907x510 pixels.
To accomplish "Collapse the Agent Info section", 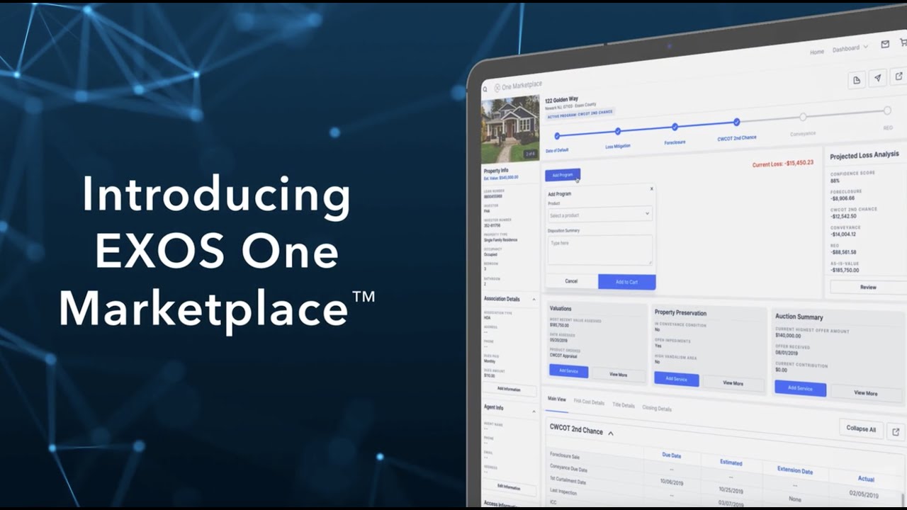I will [x=534, y=410].
